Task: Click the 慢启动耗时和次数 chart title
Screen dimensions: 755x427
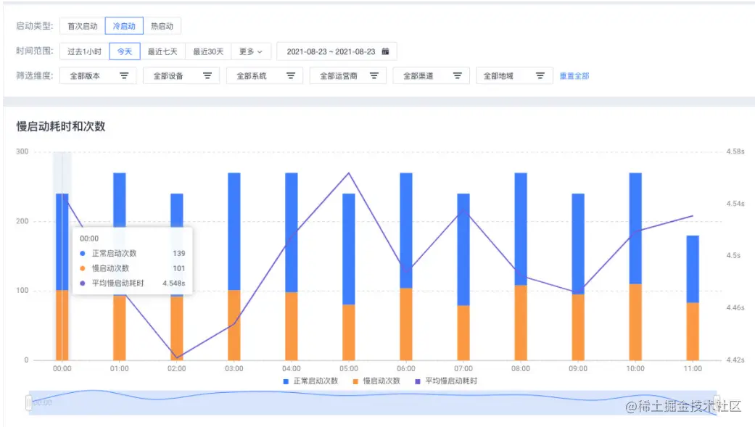Action: point(61,127)
